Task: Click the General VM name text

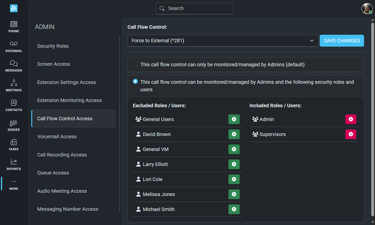Action: pos(156,149)
